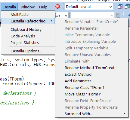130x120 pixels.
Task: Click Inline Temporary Variable entry
Action: point(92,35)
